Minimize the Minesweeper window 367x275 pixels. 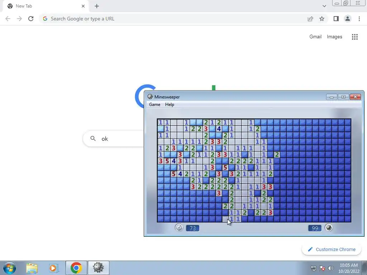tap(332, 97)
